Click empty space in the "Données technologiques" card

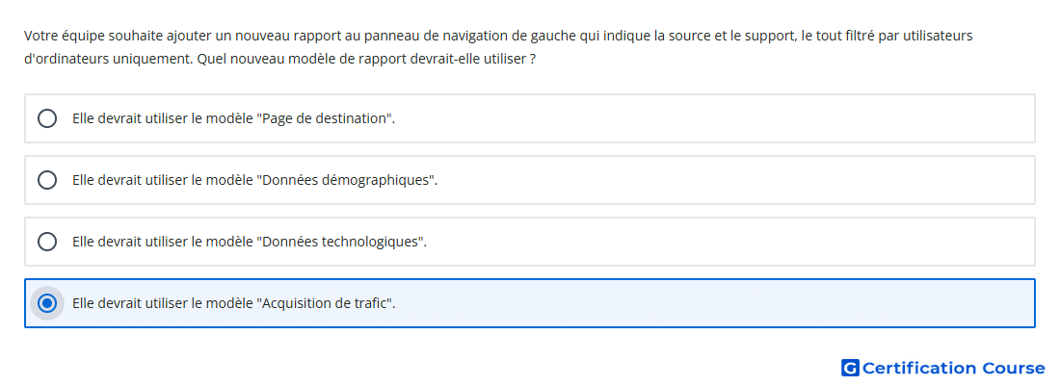(730, 242)
